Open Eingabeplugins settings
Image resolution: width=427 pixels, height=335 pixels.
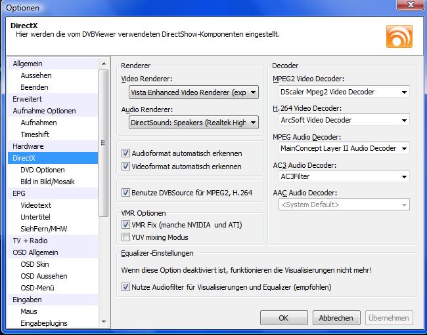pos(53,323)
